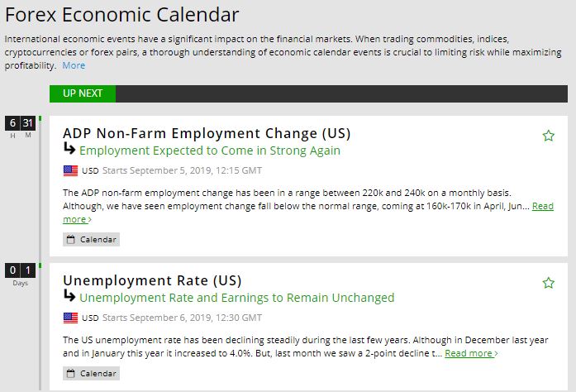This screenshot has width=576, height=392.
Task: Expand ADP description via Read more
Action: [x=542, y=206]
